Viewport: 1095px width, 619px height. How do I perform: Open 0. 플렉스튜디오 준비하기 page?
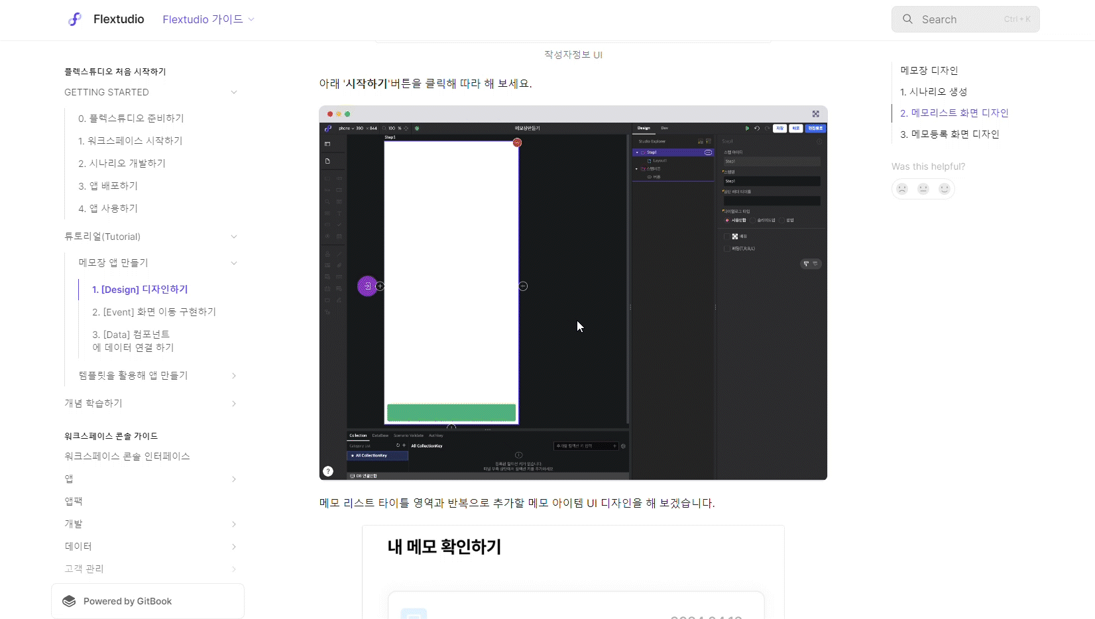131,118
